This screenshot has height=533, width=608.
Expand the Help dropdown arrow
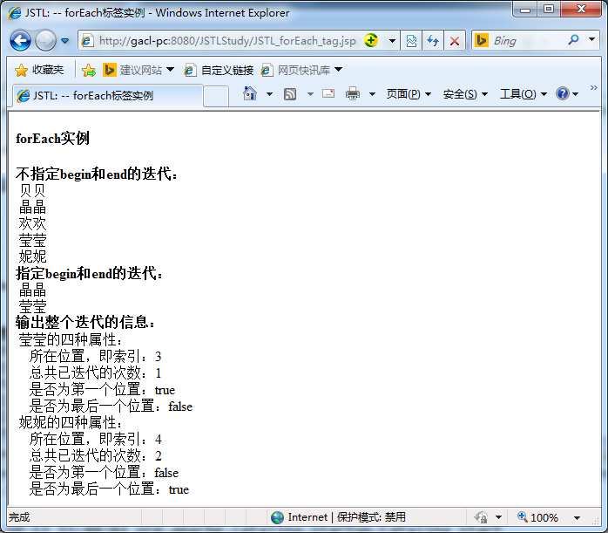click(x=576, y=94)
